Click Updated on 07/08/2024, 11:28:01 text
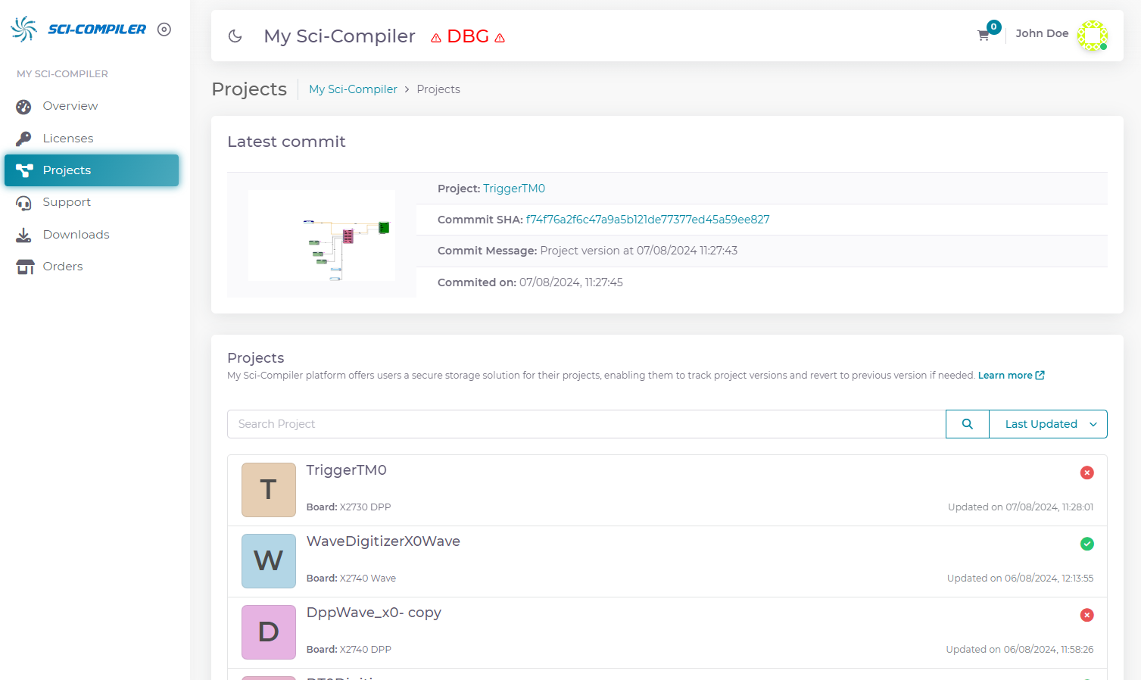This screenshot has height=680, width=1141. 1021,507
